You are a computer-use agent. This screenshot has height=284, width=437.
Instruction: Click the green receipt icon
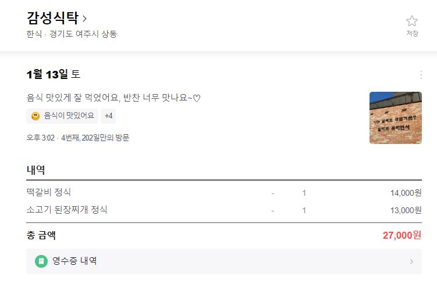coord(41,261)
